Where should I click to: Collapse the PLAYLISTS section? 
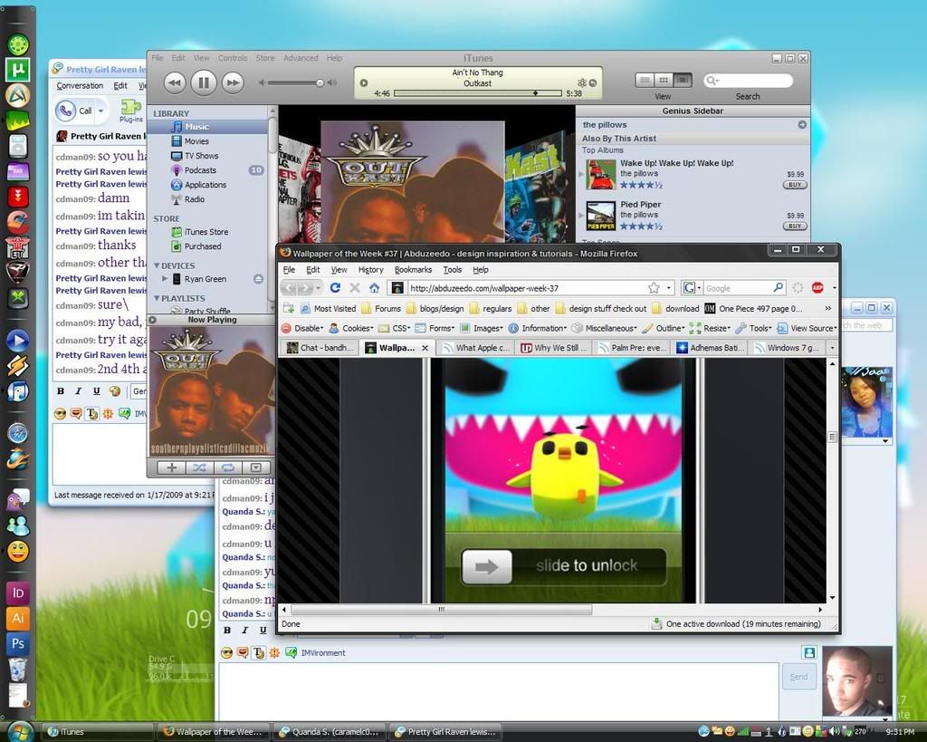157,298
